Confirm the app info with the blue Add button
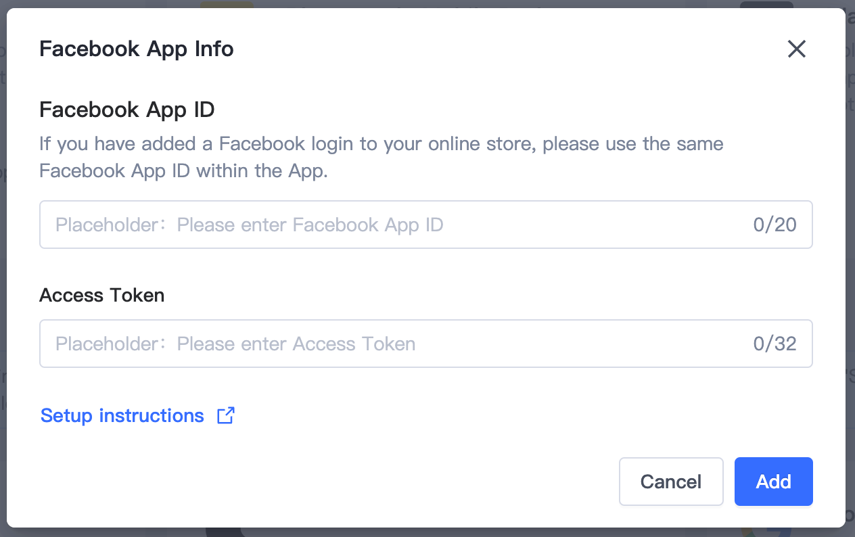 tap(773, 482)
